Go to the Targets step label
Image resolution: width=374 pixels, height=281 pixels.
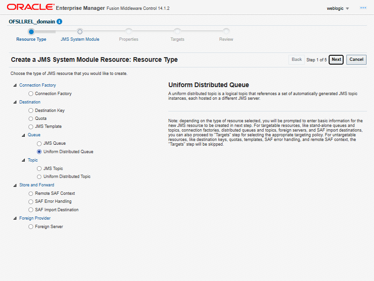(x=177, y=39)
